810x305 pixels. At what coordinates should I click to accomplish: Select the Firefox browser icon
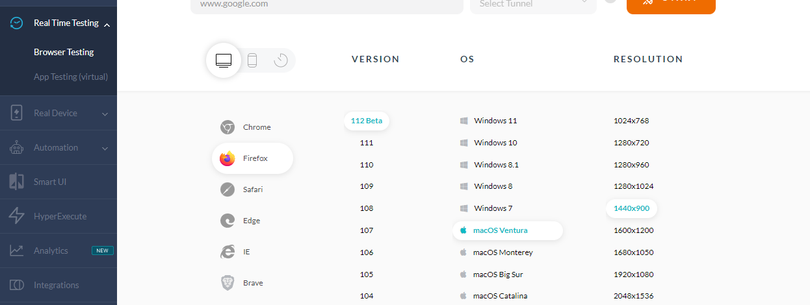[x=228, y=158]
